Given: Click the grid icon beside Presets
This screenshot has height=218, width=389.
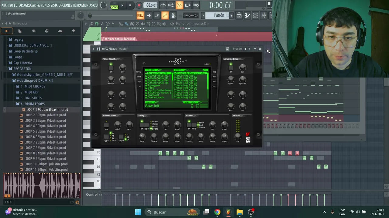Looking at the screenshot, I should click(227, 49).
